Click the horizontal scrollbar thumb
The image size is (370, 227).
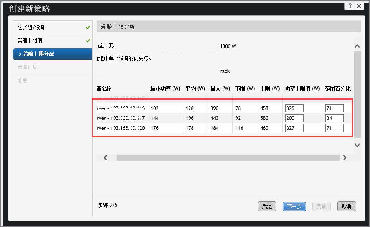click(228, 158)
